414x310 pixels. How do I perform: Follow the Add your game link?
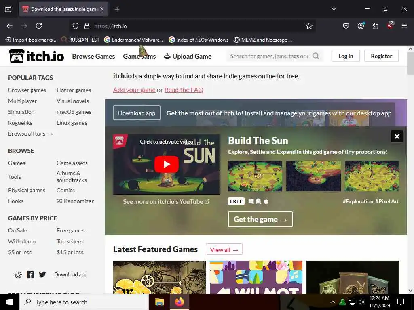[x=134, y=90]
